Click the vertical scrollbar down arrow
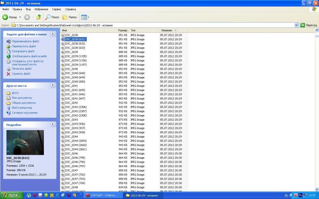Image resolution: width=319 pixels, height=199 pixels. pos(317,189)
